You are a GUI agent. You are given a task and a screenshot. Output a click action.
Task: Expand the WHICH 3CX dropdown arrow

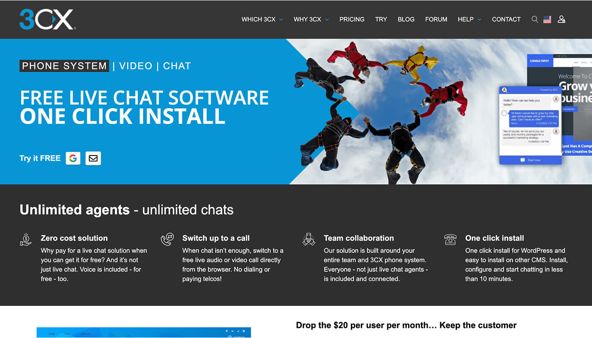click(281, 20)
